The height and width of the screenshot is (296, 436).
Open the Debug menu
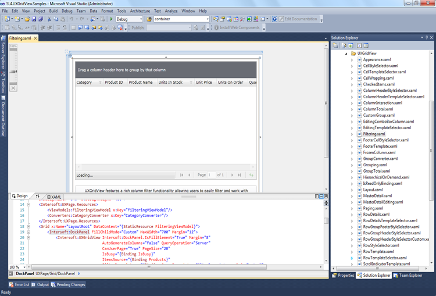(x=67, y=11)
